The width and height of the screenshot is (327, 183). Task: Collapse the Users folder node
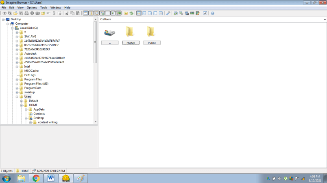coord(17,97)
